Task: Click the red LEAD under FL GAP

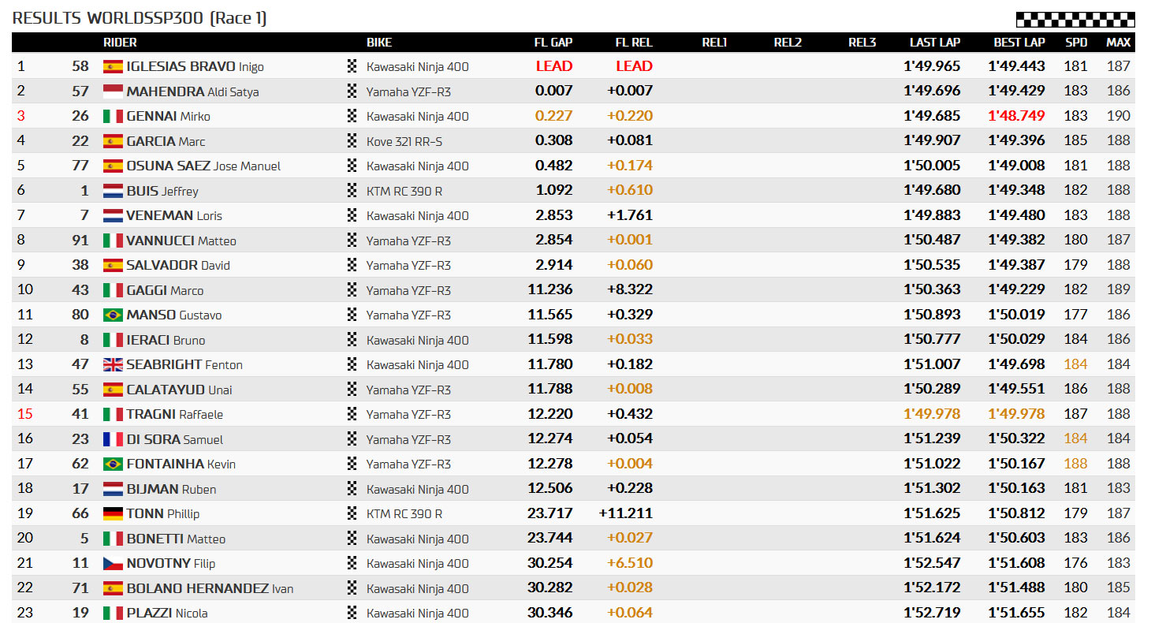Action: click(x=554, y=66)
